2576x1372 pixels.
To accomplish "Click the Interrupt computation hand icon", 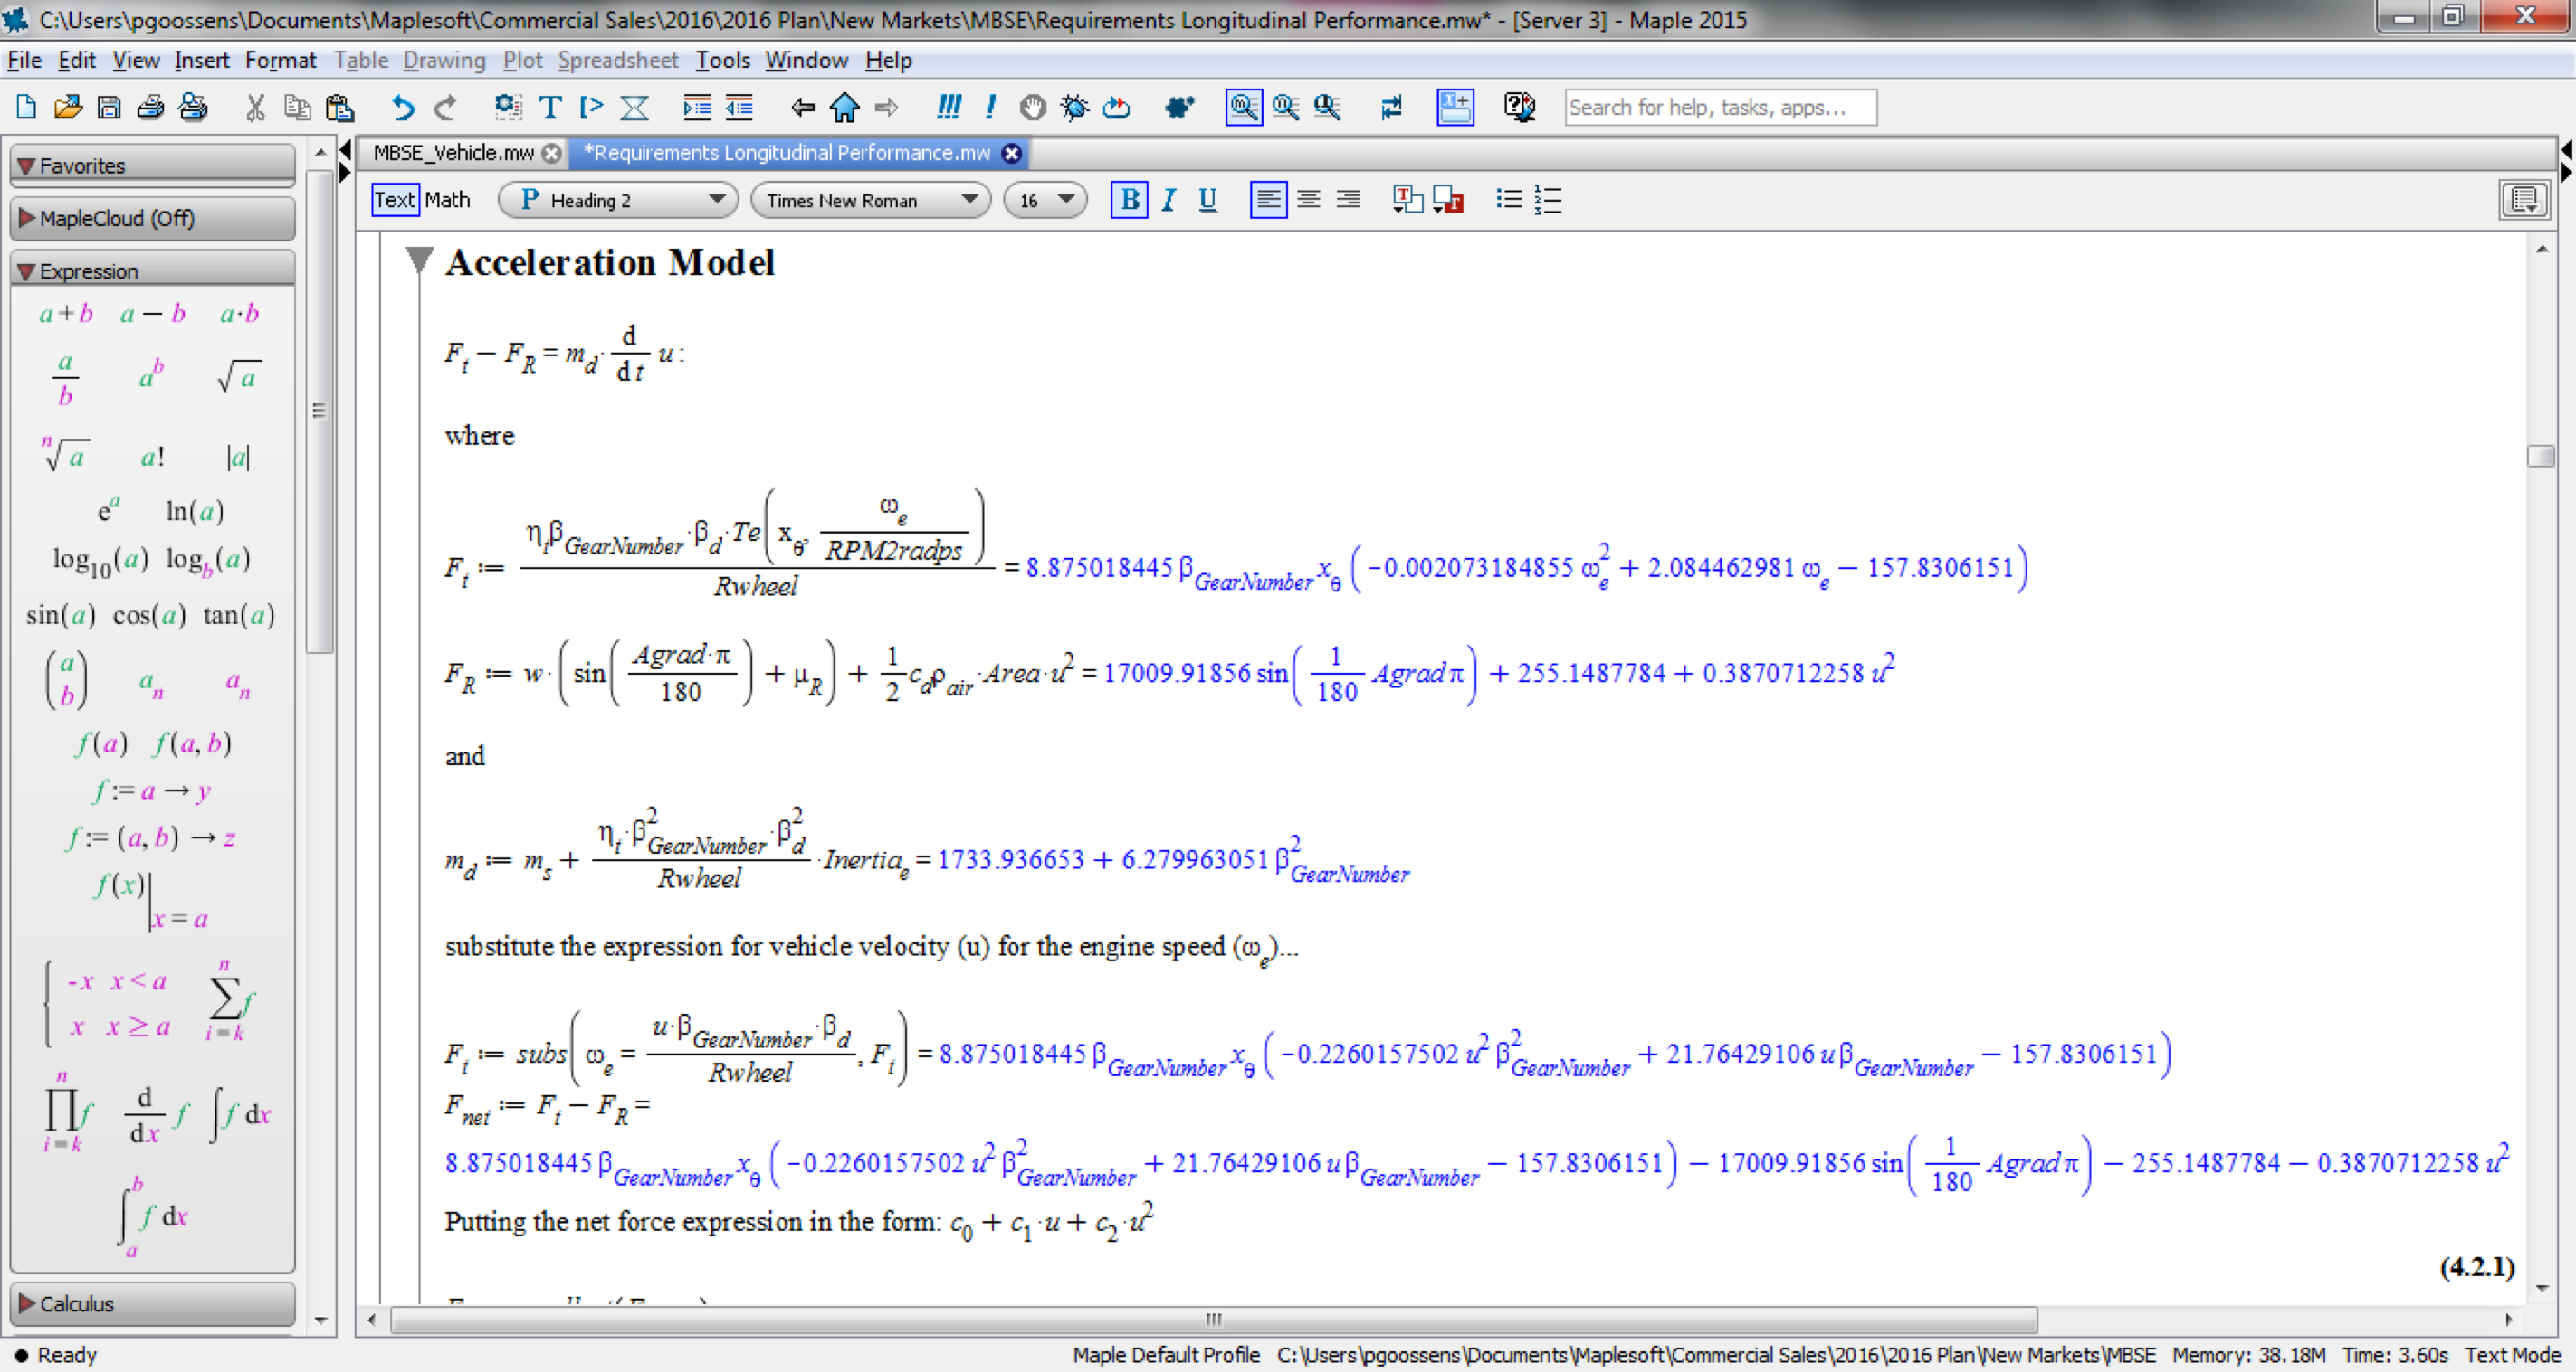I will pyautogui.click(x=1032, y=107).
